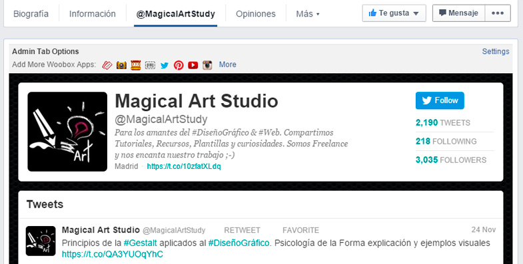Click the Tweets section heading

tap(45, 204)
